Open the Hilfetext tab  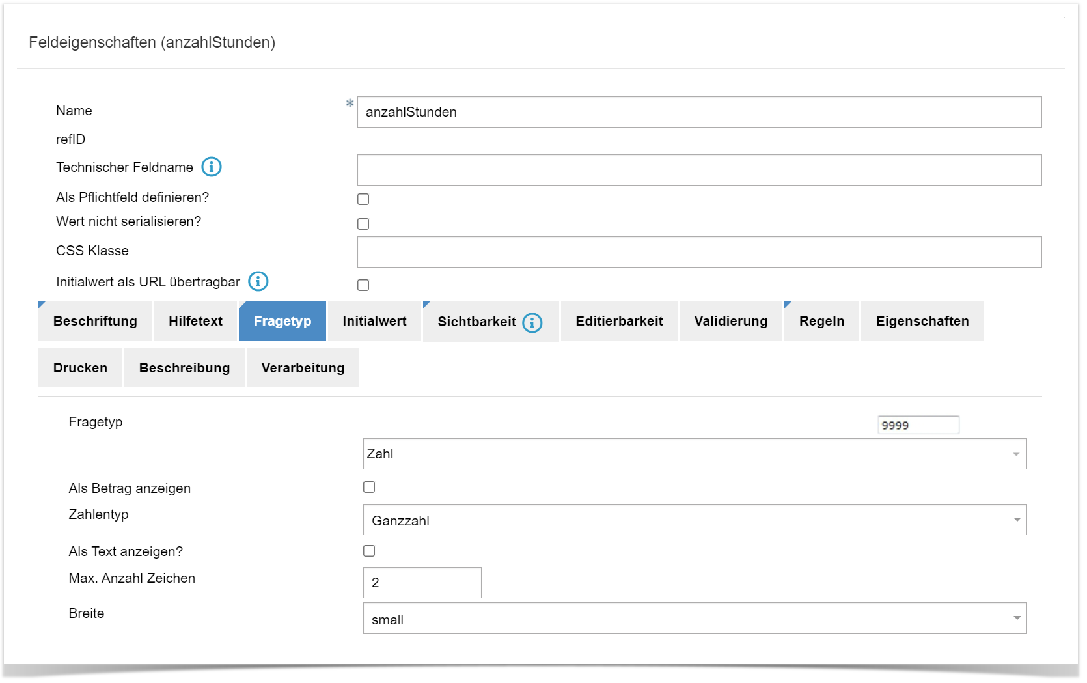coord(195,321)
